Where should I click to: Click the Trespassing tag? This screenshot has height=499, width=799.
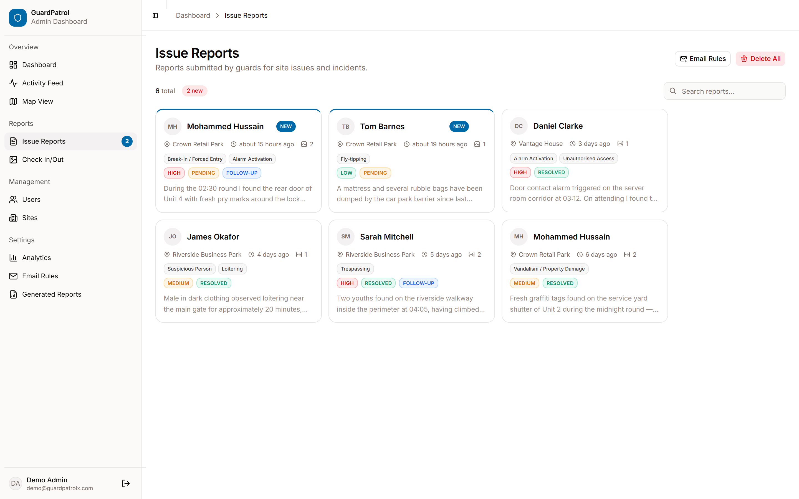(x=355, y=269)
